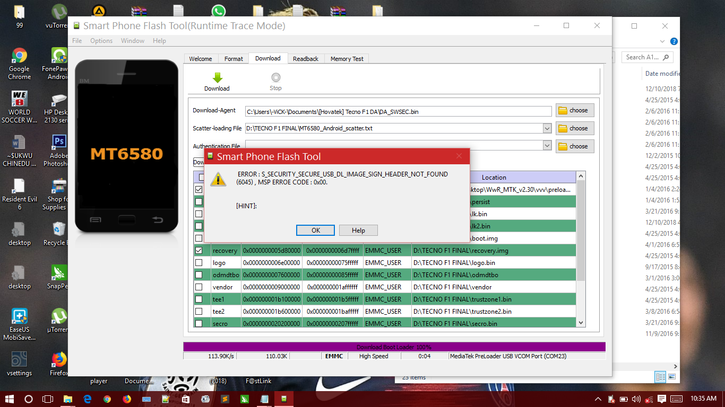Click choose next to the Scatter-loading File field

pos(575,128)
